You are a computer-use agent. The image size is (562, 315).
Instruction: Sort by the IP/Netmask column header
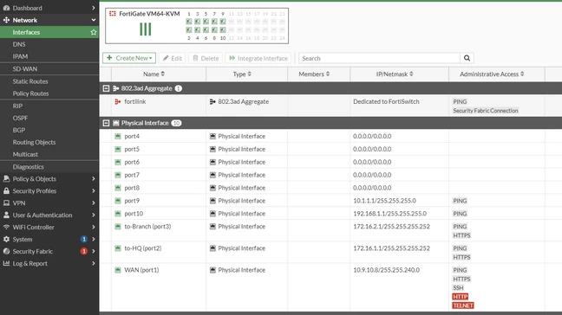coord(395,74)
